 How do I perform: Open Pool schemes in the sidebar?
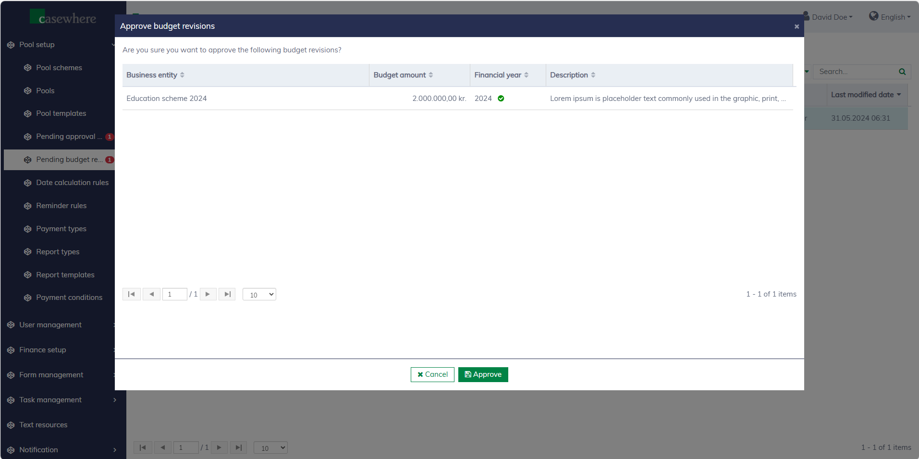(59, 68)
